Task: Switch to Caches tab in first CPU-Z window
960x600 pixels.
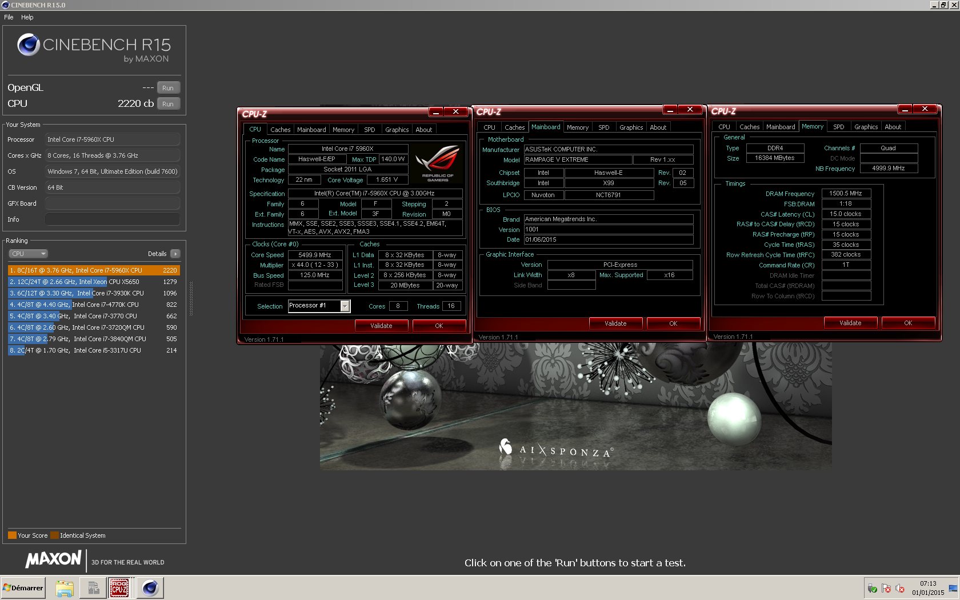Action: coord(281,130)
